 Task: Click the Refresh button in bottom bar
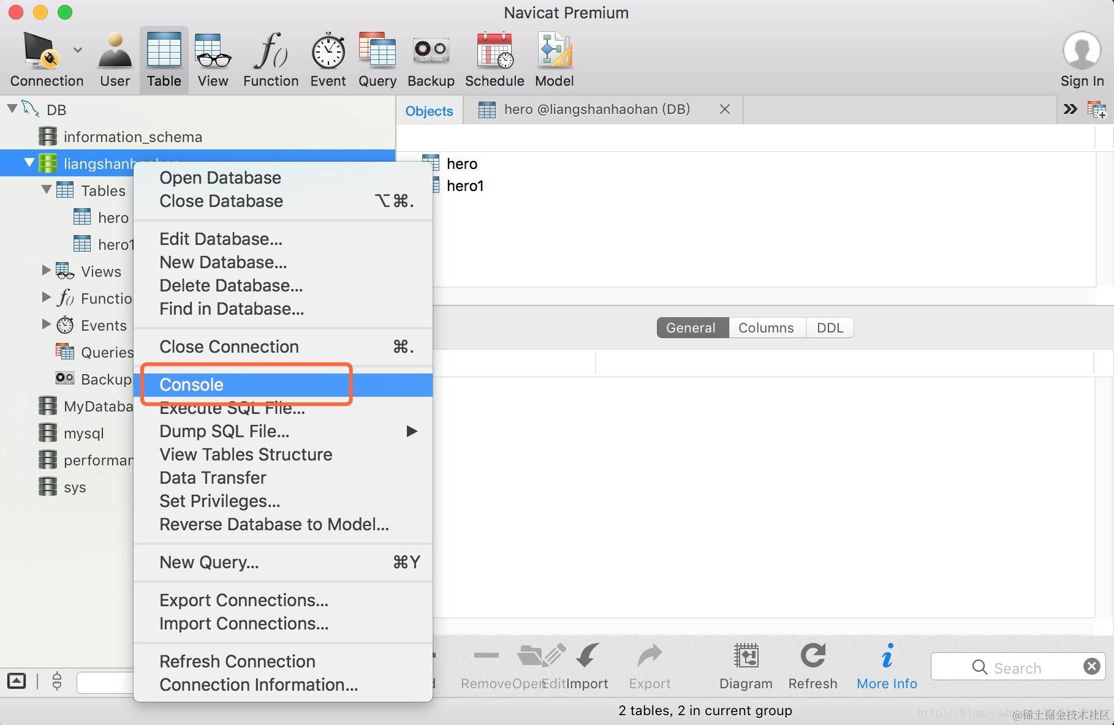(813, 666)
